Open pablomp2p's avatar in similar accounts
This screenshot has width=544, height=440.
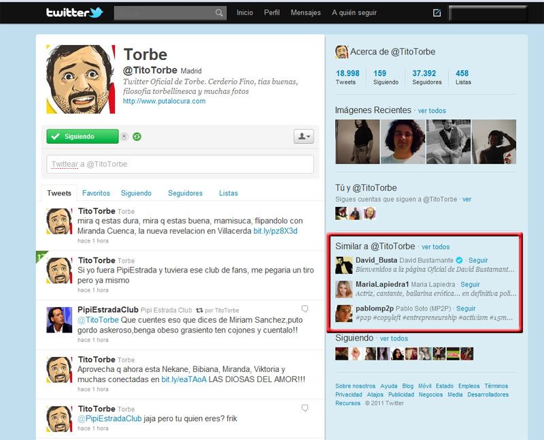coord(344,313)
